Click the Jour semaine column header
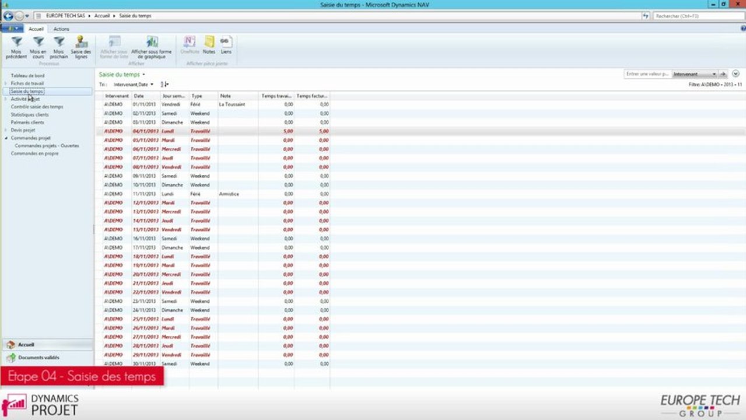 pyautogui.click(x=174, y=96)
